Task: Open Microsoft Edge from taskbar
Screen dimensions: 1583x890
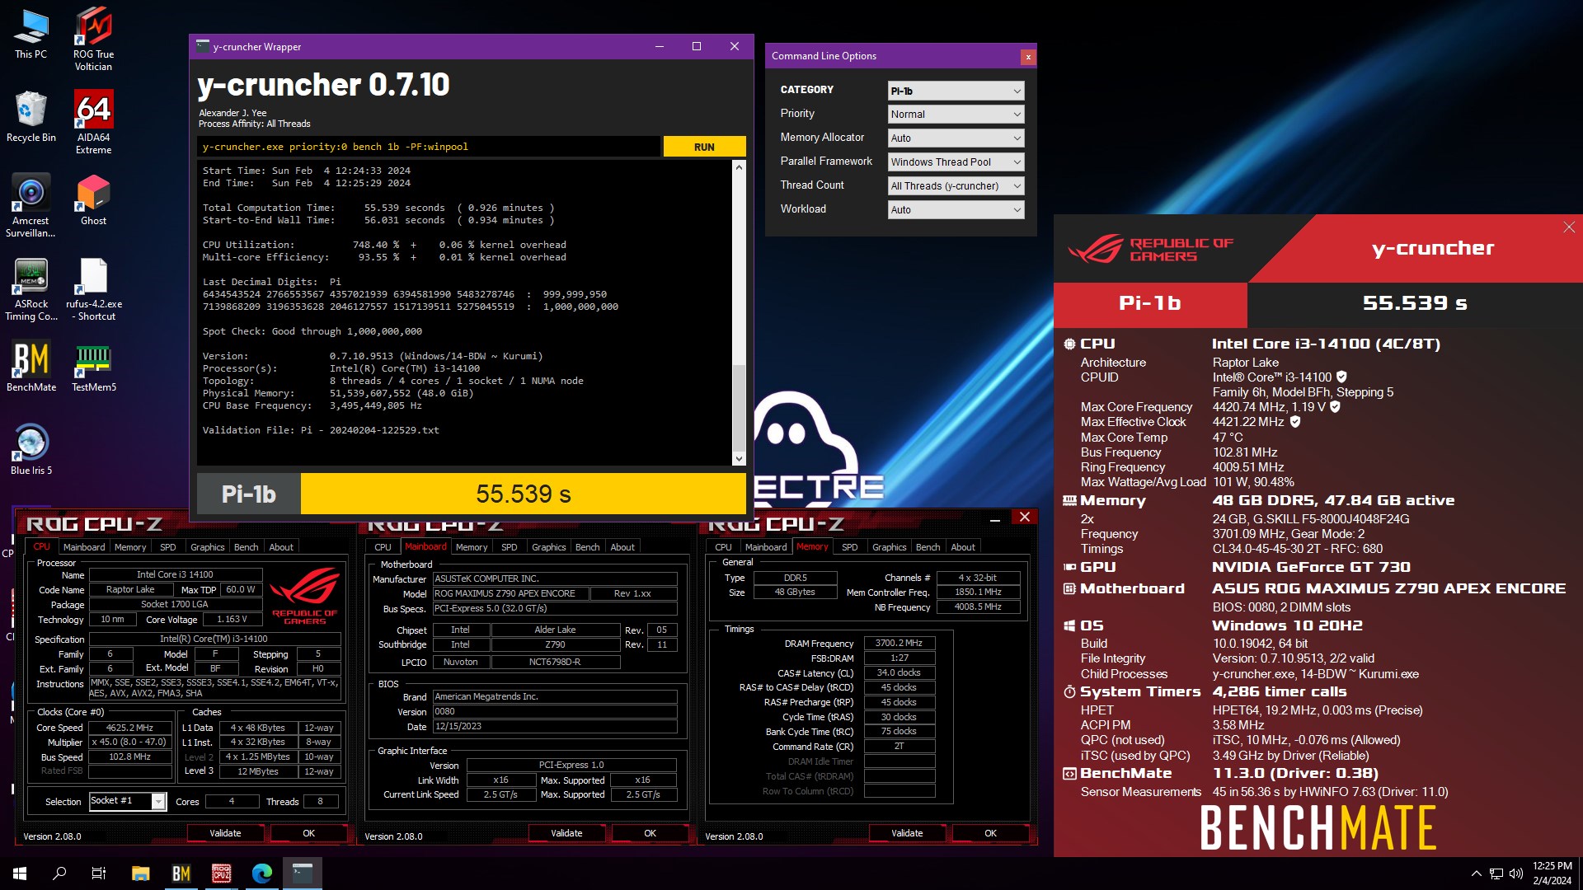Action: pyautogui.click(x=262, y=874)
